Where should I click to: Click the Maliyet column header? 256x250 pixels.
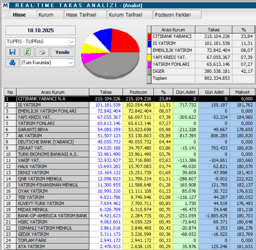[x=243, y=92]
